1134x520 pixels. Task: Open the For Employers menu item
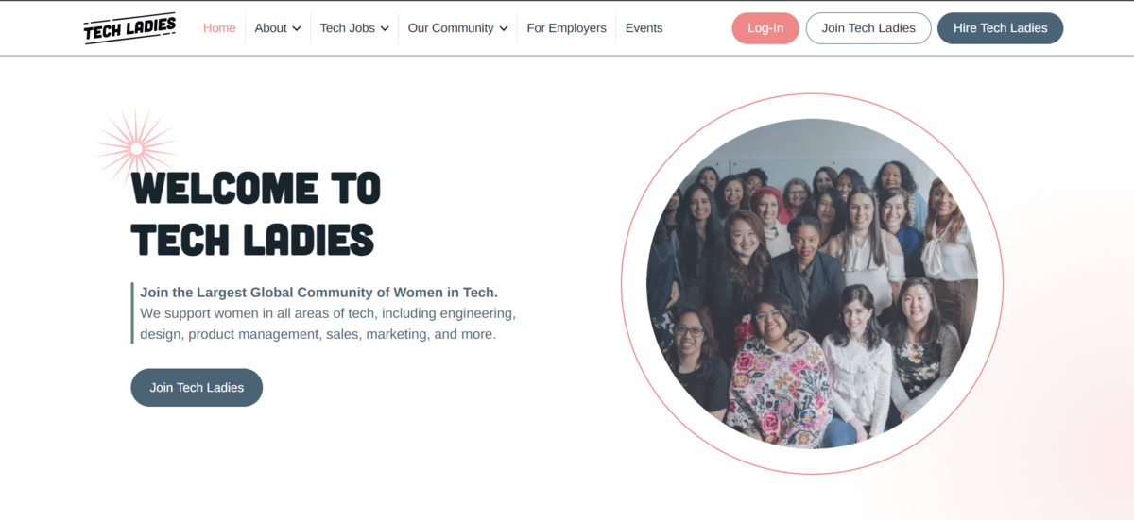[x=566, y=28]
